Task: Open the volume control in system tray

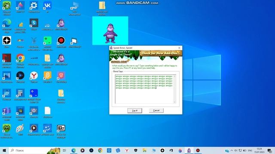Action: (x=236, y=150)
